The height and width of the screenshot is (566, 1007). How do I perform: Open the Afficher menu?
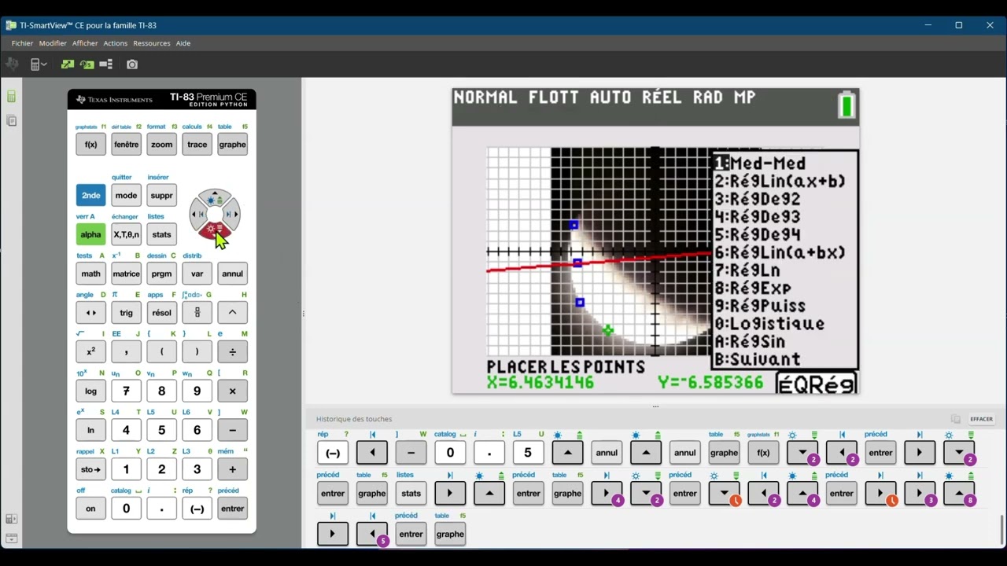click(x=85, y=43)
